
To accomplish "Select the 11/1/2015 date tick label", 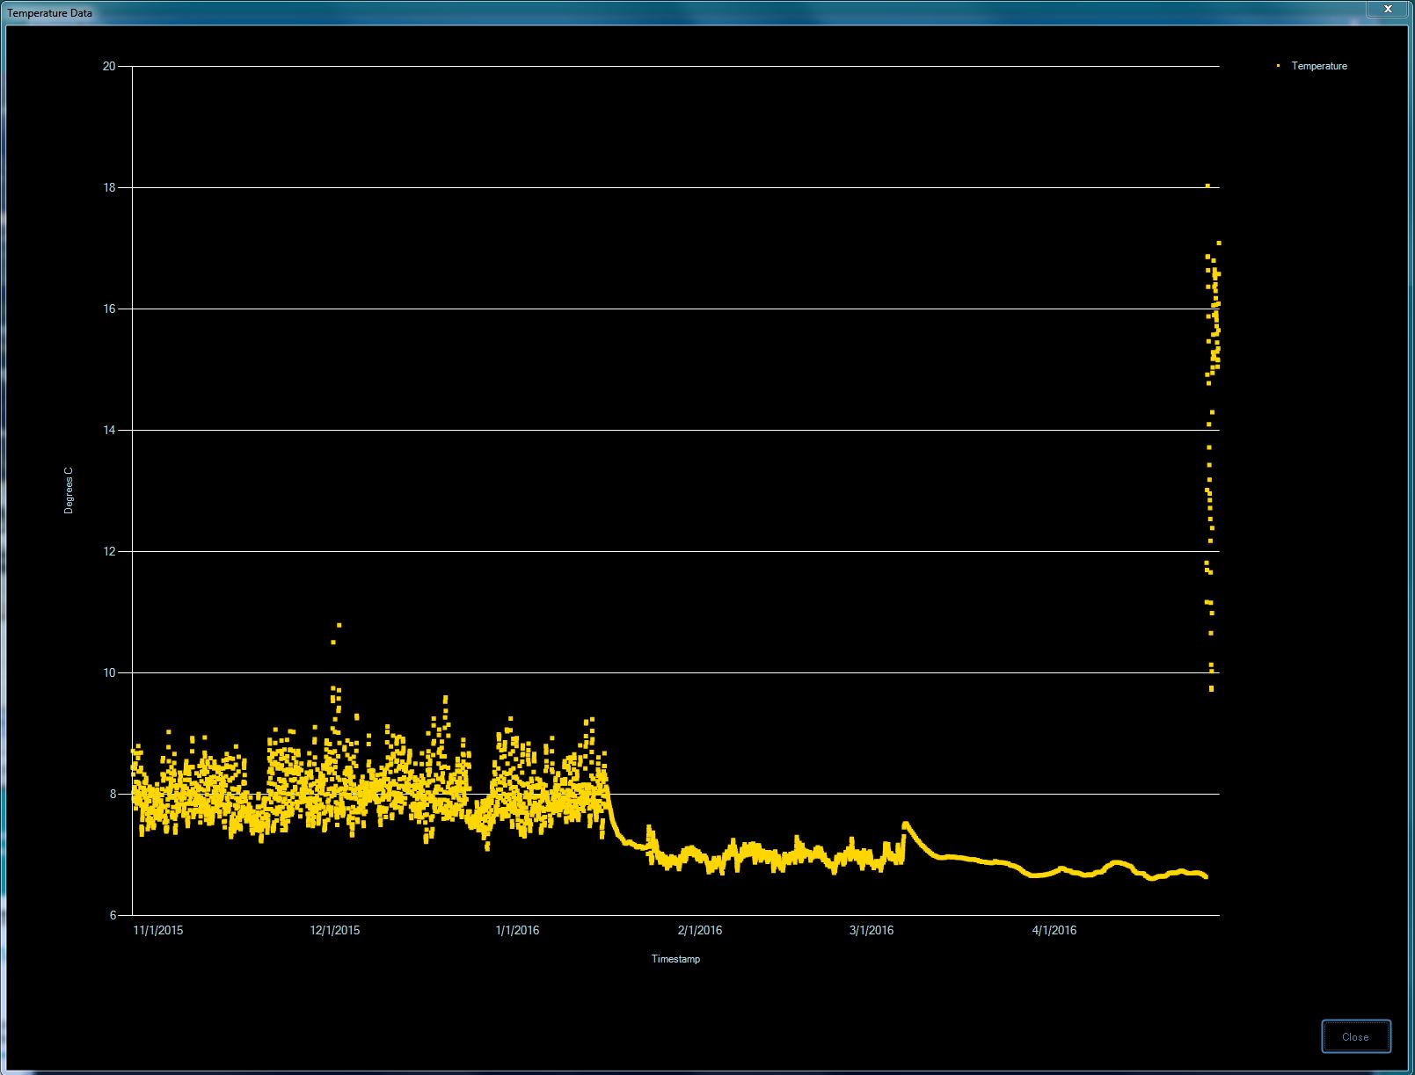I will coord(158,930).
